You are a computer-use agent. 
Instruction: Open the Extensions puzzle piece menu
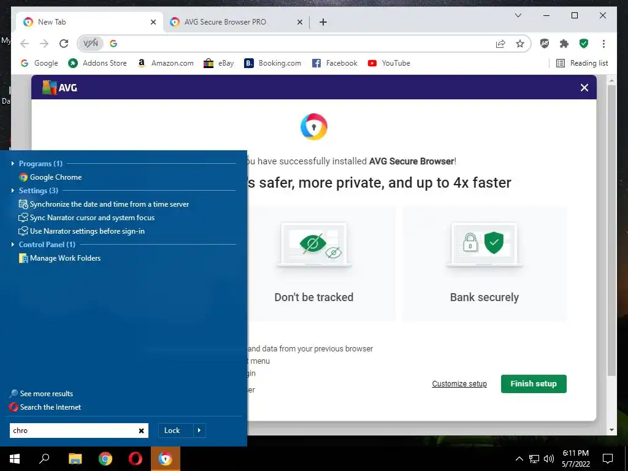coord(564,44)
